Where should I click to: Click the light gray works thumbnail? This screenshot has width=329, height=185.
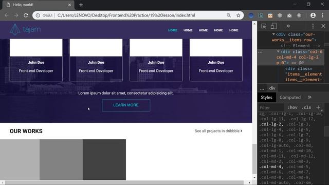pos(20,160)
